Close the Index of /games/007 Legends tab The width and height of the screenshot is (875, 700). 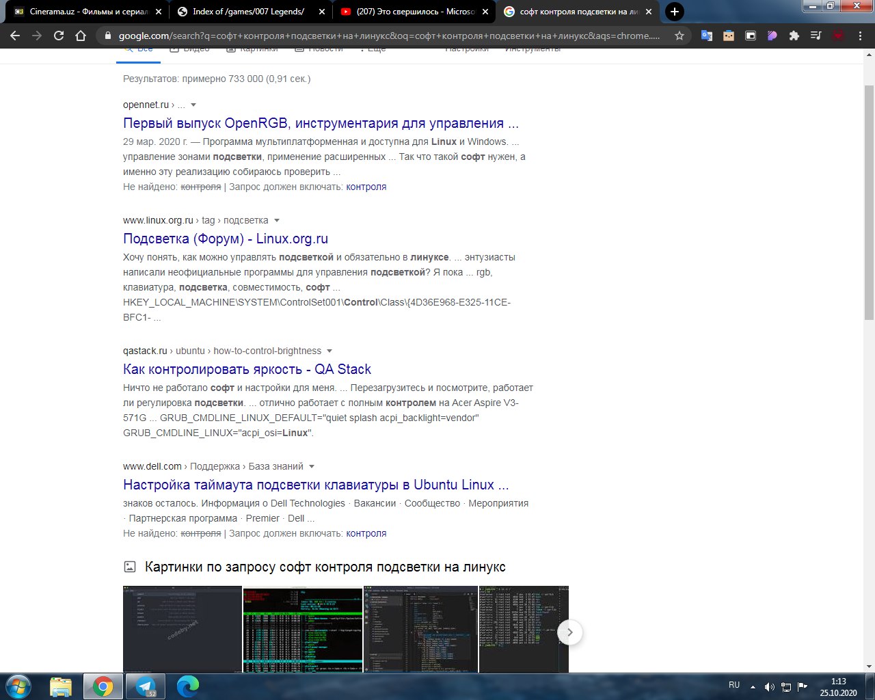322,12
